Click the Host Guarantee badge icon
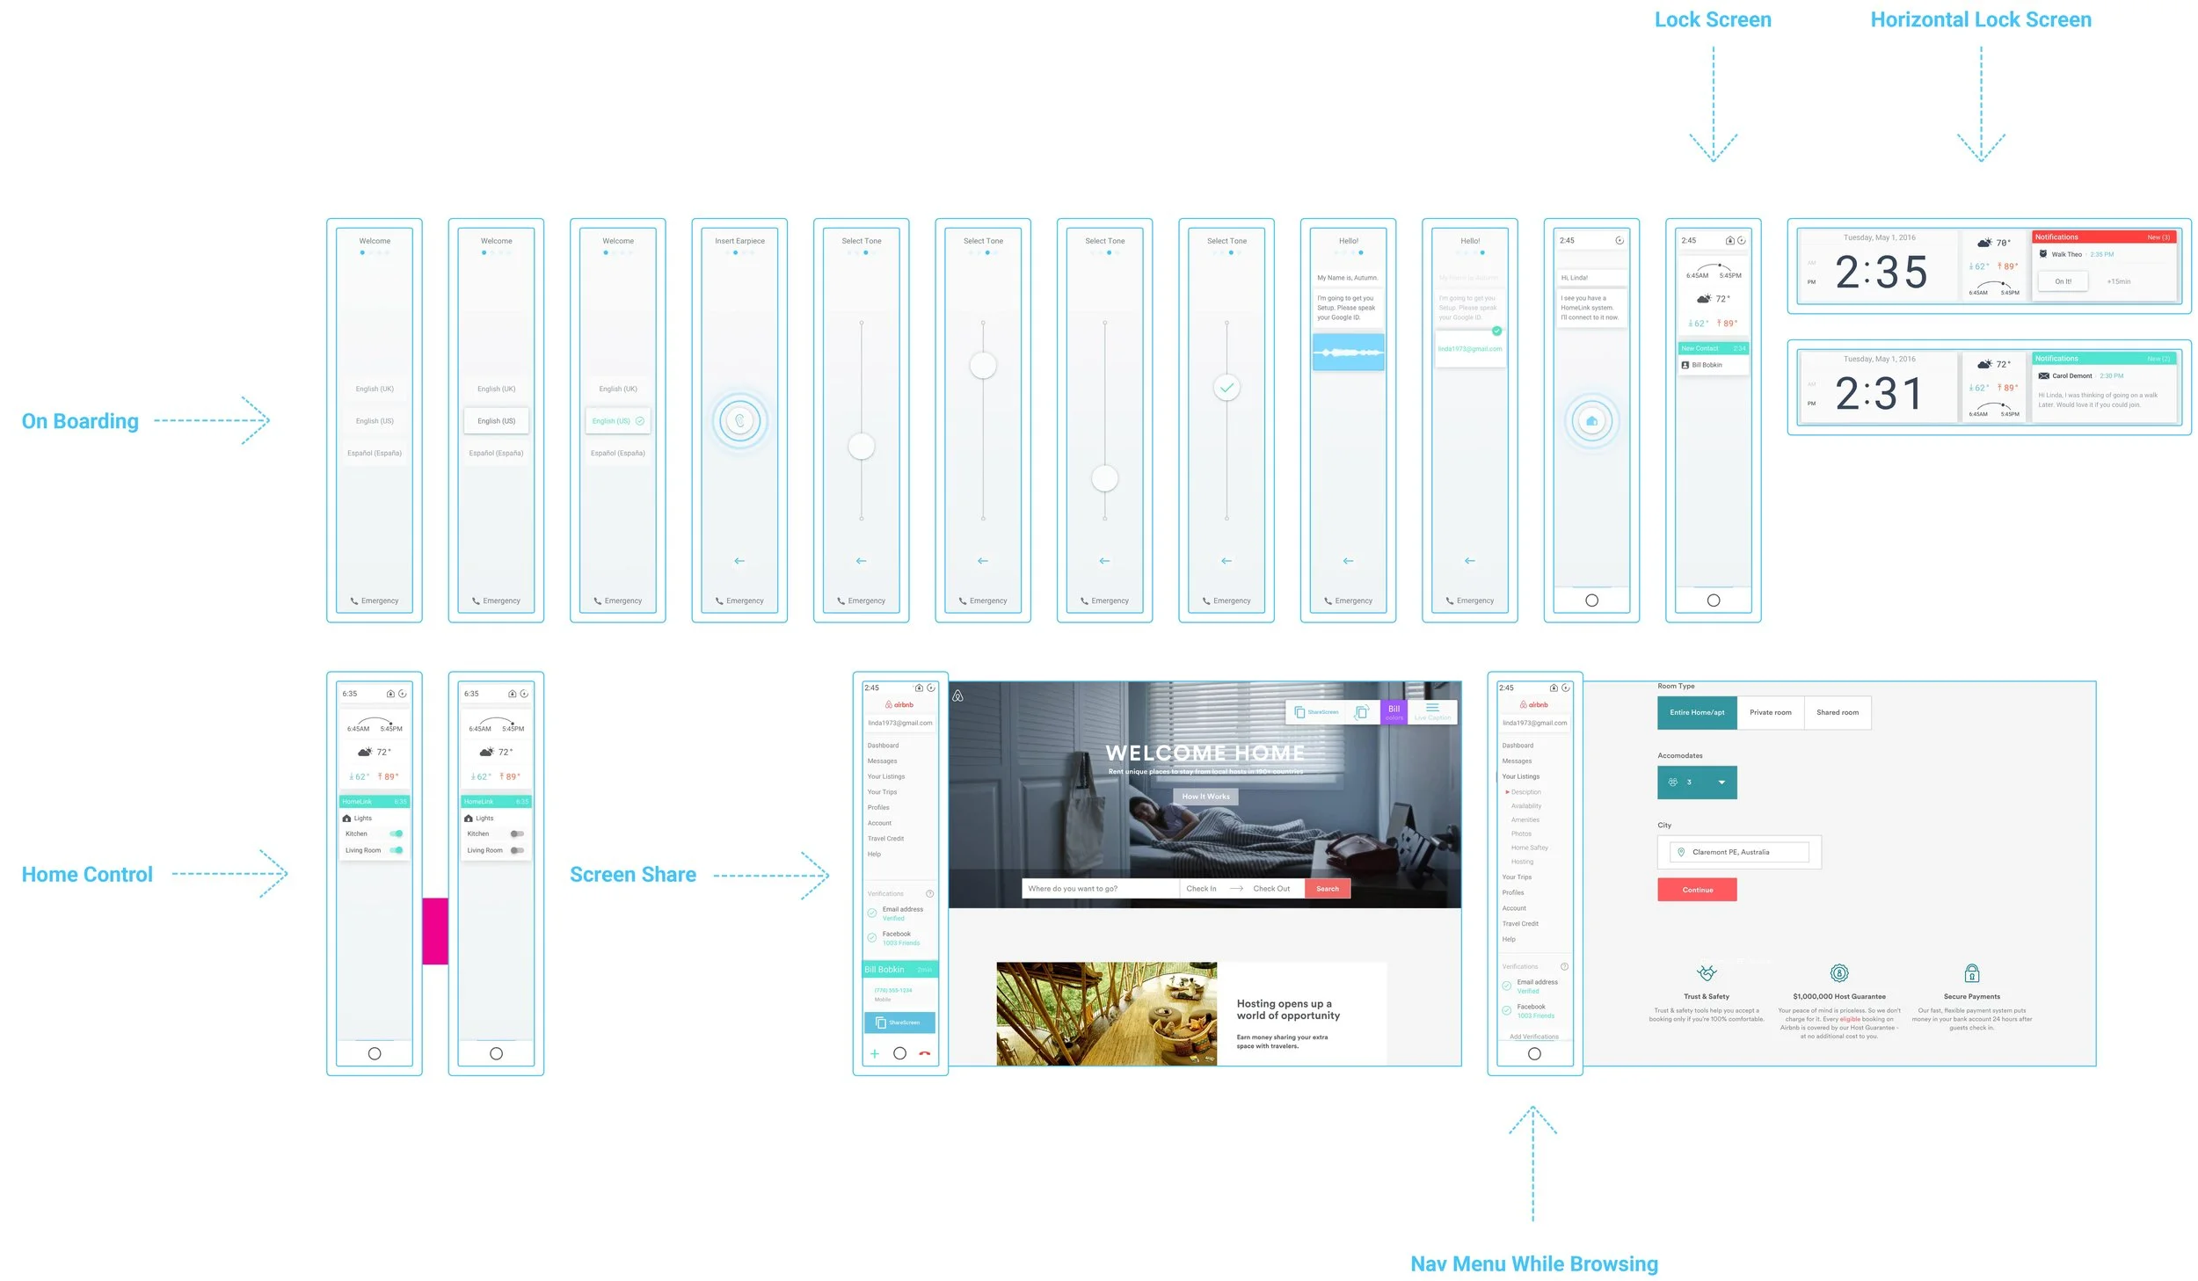 pos(1838,972)
